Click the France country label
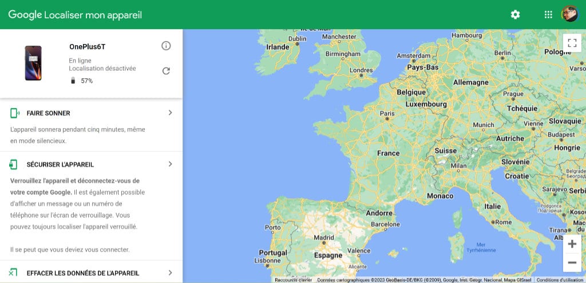This screenshot has height=283, width=586. point(389,153)
